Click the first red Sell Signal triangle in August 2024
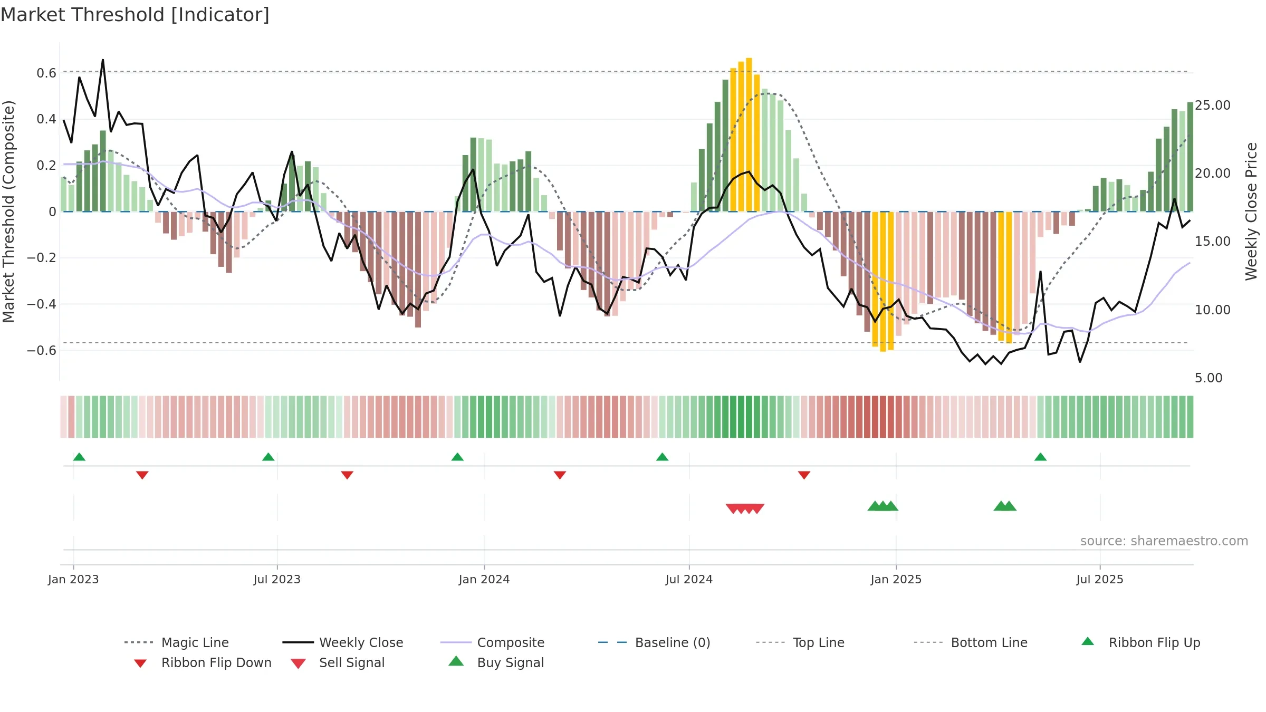Viewport: 1266px width, 712px height. pos(732,508)
